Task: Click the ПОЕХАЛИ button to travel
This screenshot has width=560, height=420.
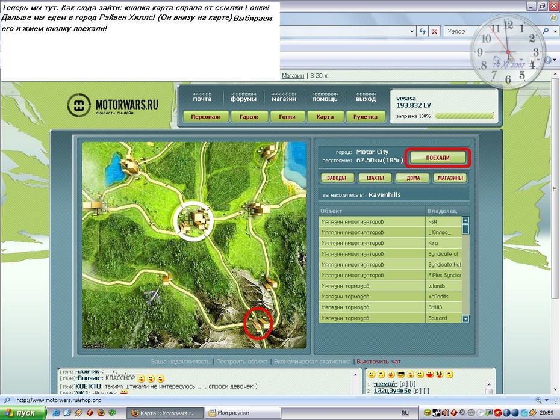Action: (438, 158)
